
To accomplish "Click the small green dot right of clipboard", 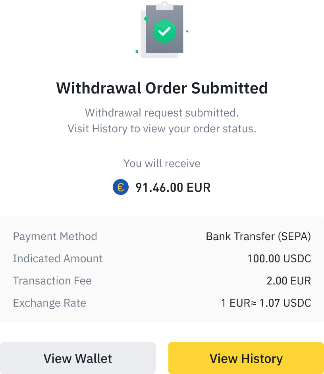I will coord(187,31).
